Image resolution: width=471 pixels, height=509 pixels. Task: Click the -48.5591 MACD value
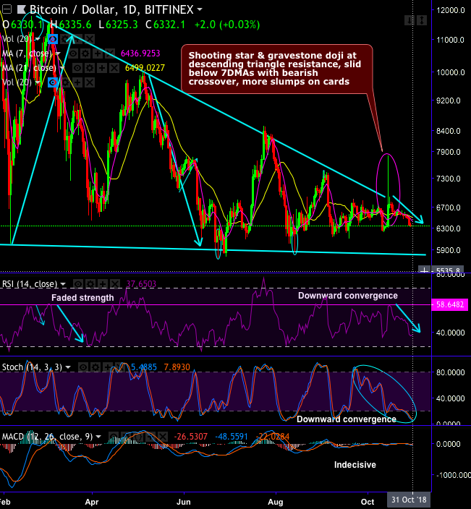tap(232, 437)
